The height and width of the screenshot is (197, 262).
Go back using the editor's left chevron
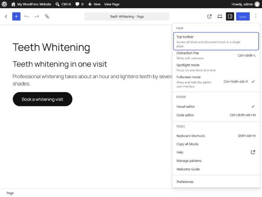click(x=6, y=16)
